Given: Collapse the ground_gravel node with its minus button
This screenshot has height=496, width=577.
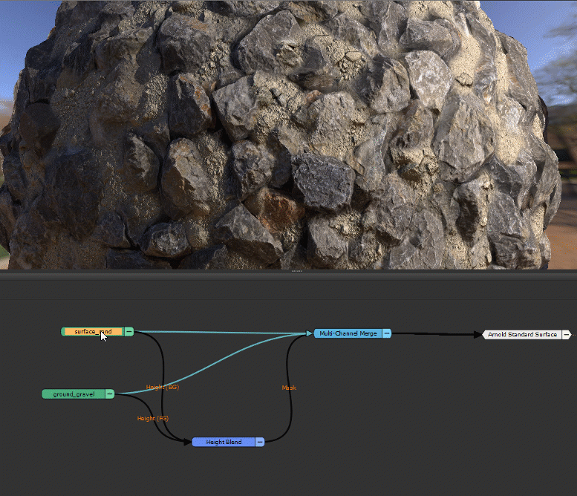Looking at the screenshot, I should point(110,394).
